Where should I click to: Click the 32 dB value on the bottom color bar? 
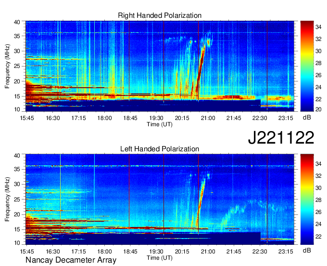point(318,176)
